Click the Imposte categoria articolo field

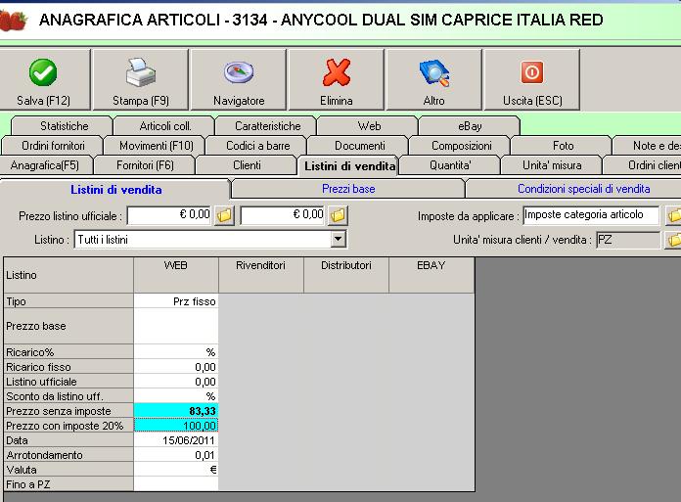[591, 215]
